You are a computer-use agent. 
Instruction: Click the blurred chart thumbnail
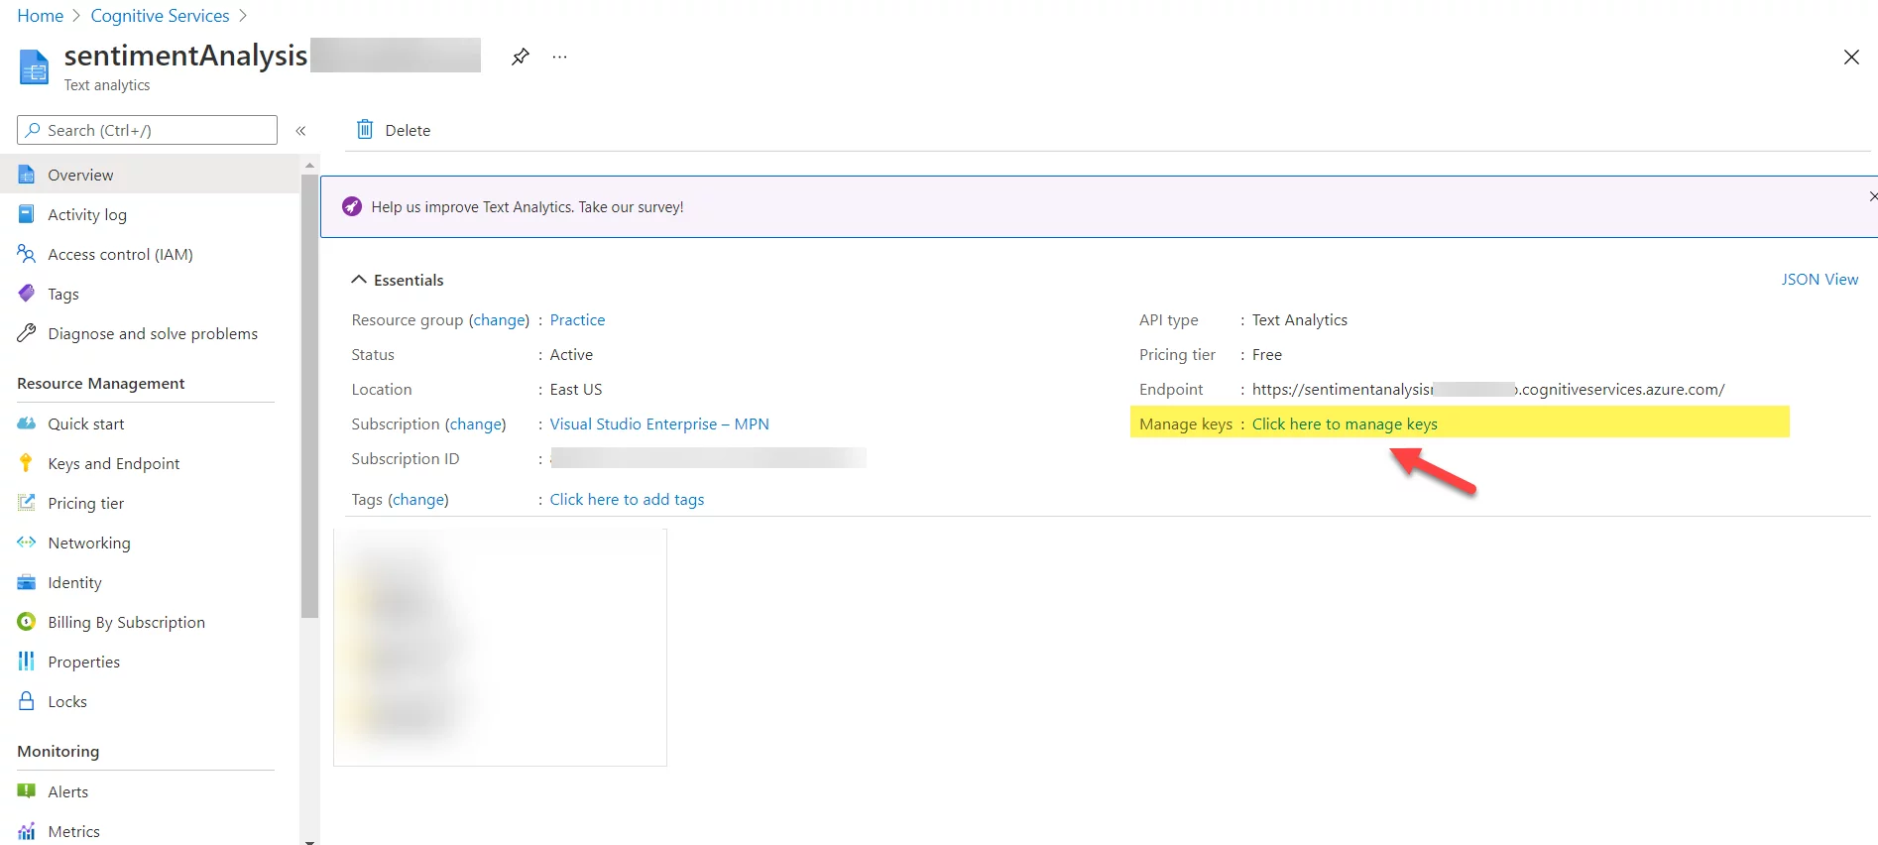coord(500,648)
